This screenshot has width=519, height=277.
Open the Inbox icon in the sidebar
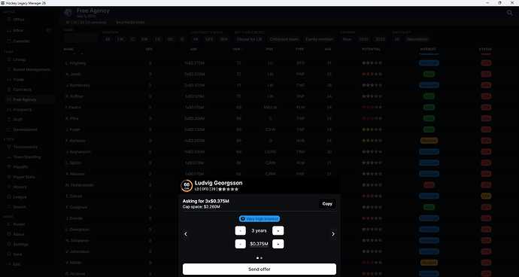[8, 30]
